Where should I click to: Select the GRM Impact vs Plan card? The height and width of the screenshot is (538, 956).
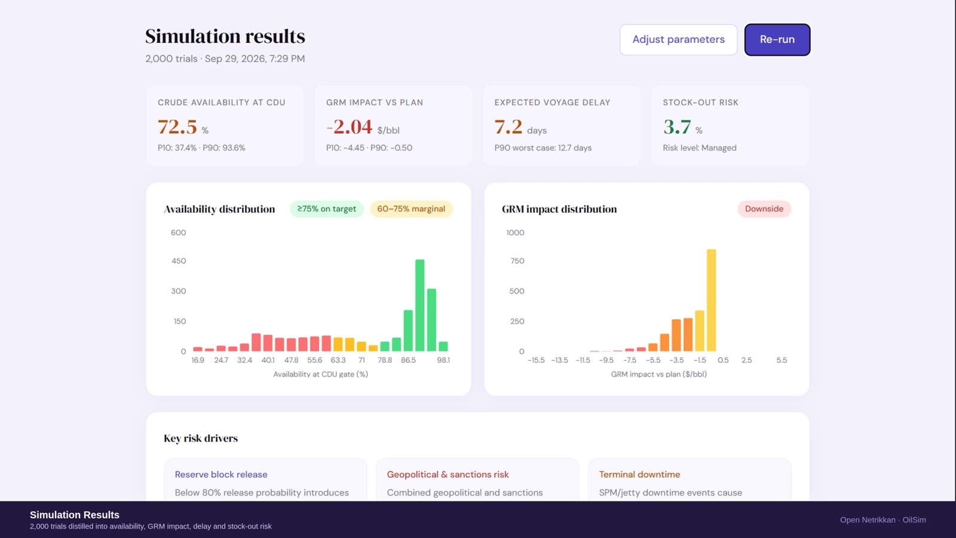point(393,125)
